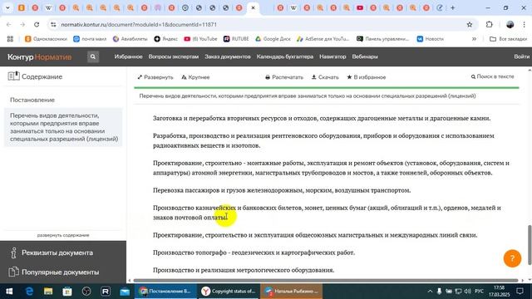Image resolution: width=532 pixels, height=299 pixels.
Task: Select Перечень видов деятельности contents item
Action: 63,127
